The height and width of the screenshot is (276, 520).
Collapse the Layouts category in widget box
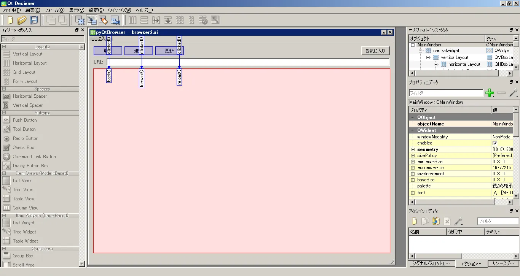click(x=4, y=47)
